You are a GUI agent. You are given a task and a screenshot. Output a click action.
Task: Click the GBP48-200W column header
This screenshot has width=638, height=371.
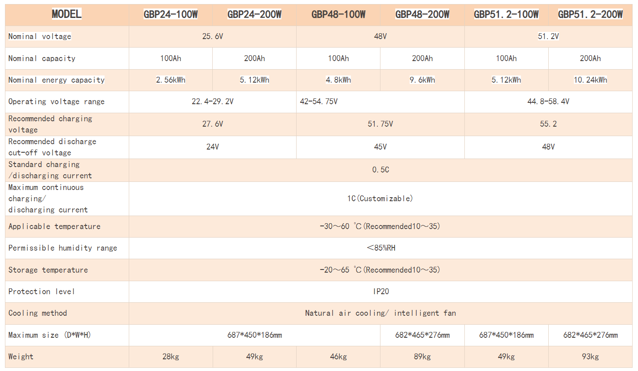tap(422, 14)
